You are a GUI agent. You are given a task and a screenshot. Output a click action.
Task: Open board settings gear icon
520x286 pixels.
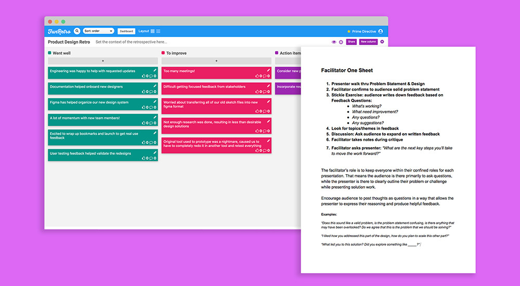(x=382, y=42)
